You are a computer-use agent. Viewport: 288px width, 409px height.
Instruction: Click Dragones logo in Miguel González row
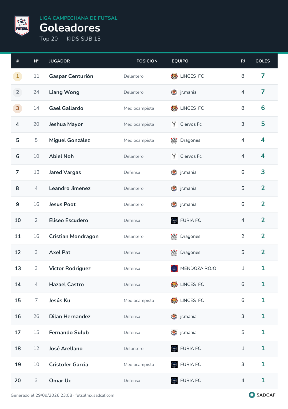click(x=174, y=140)
